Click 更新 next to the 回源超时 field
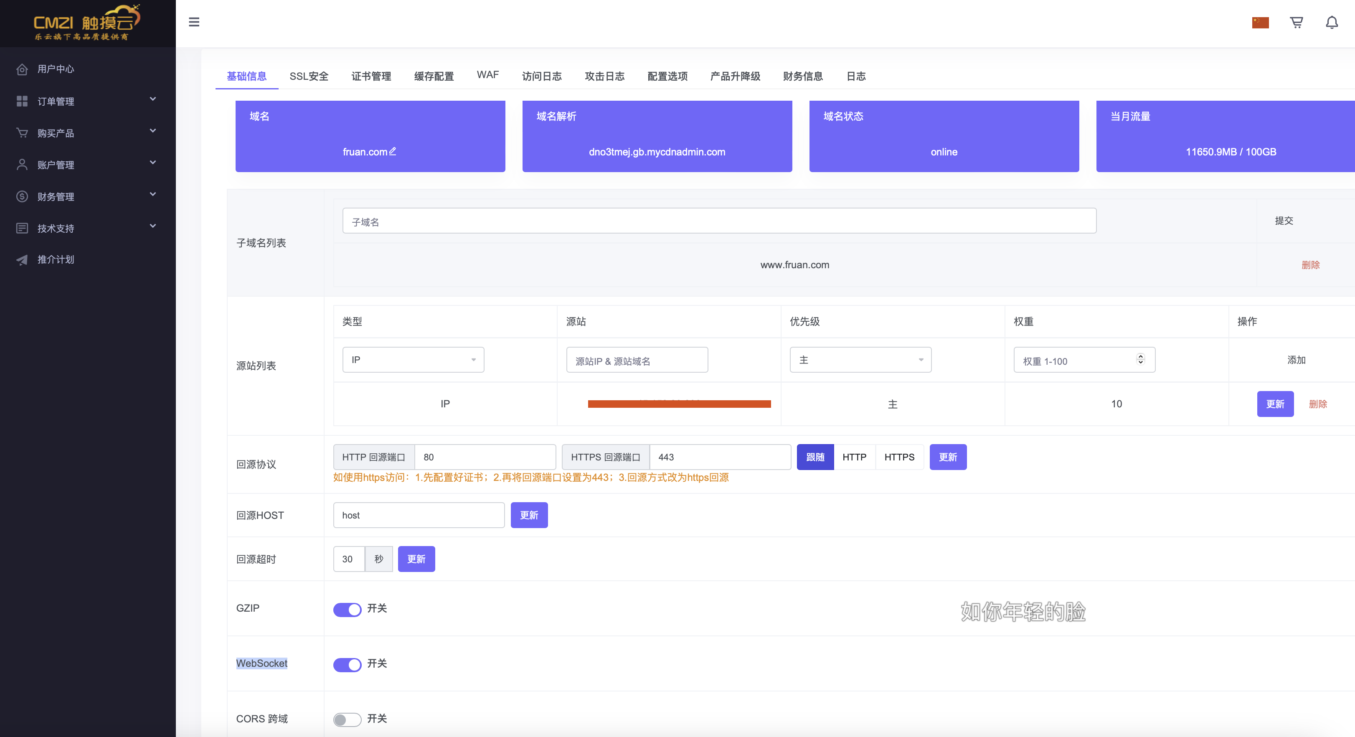Viewport: 1355px width, 737px height. 416,559
